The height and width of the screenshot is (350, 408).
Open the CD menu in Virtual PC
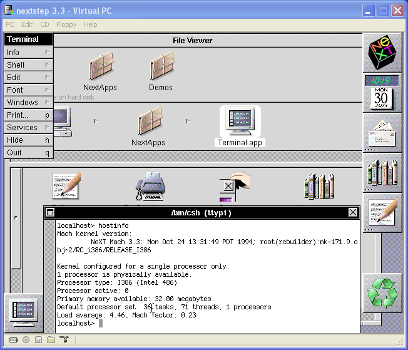tap(44, 24)
